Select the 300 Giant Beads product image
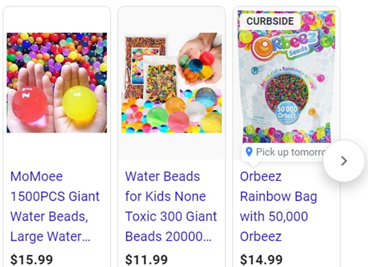 (171, 82)
